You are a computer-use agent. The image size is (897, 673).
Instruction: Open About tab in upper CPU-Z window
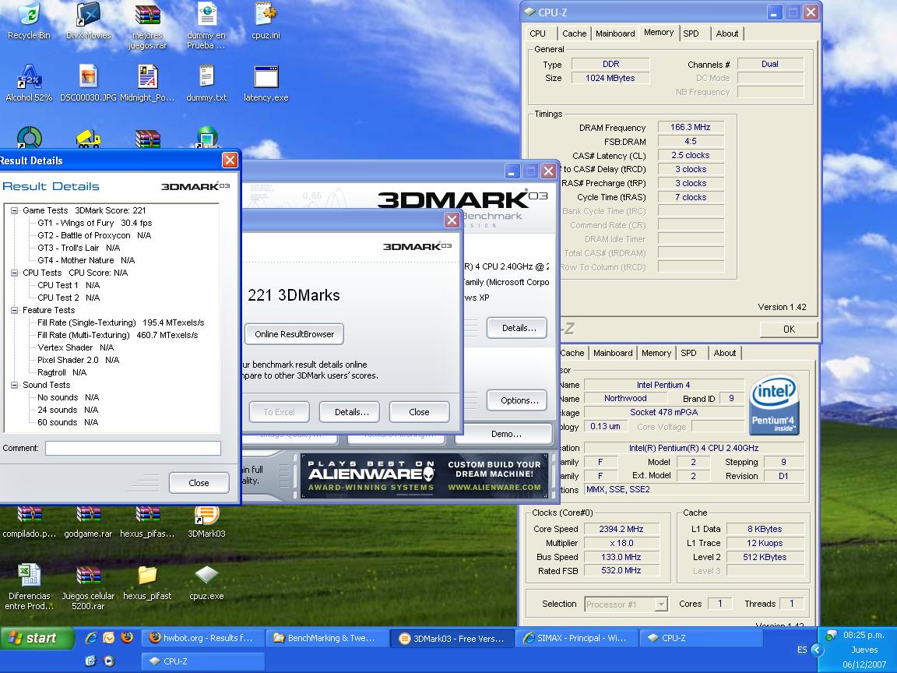(x=727, y=33)
